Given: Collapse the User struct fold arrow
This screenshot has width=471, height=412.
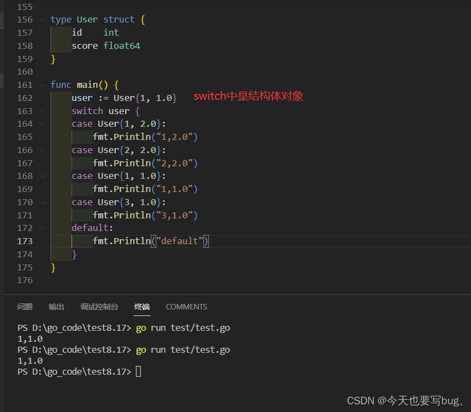Looking at the screenshot, I should [43, 19].
